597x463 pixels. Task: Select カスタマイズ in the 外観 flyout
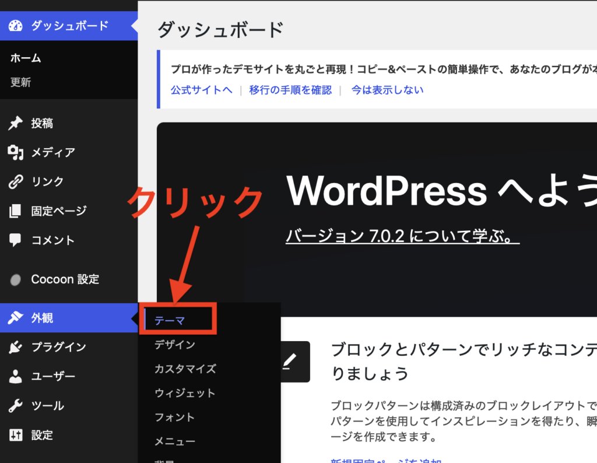tap(185, 369)
